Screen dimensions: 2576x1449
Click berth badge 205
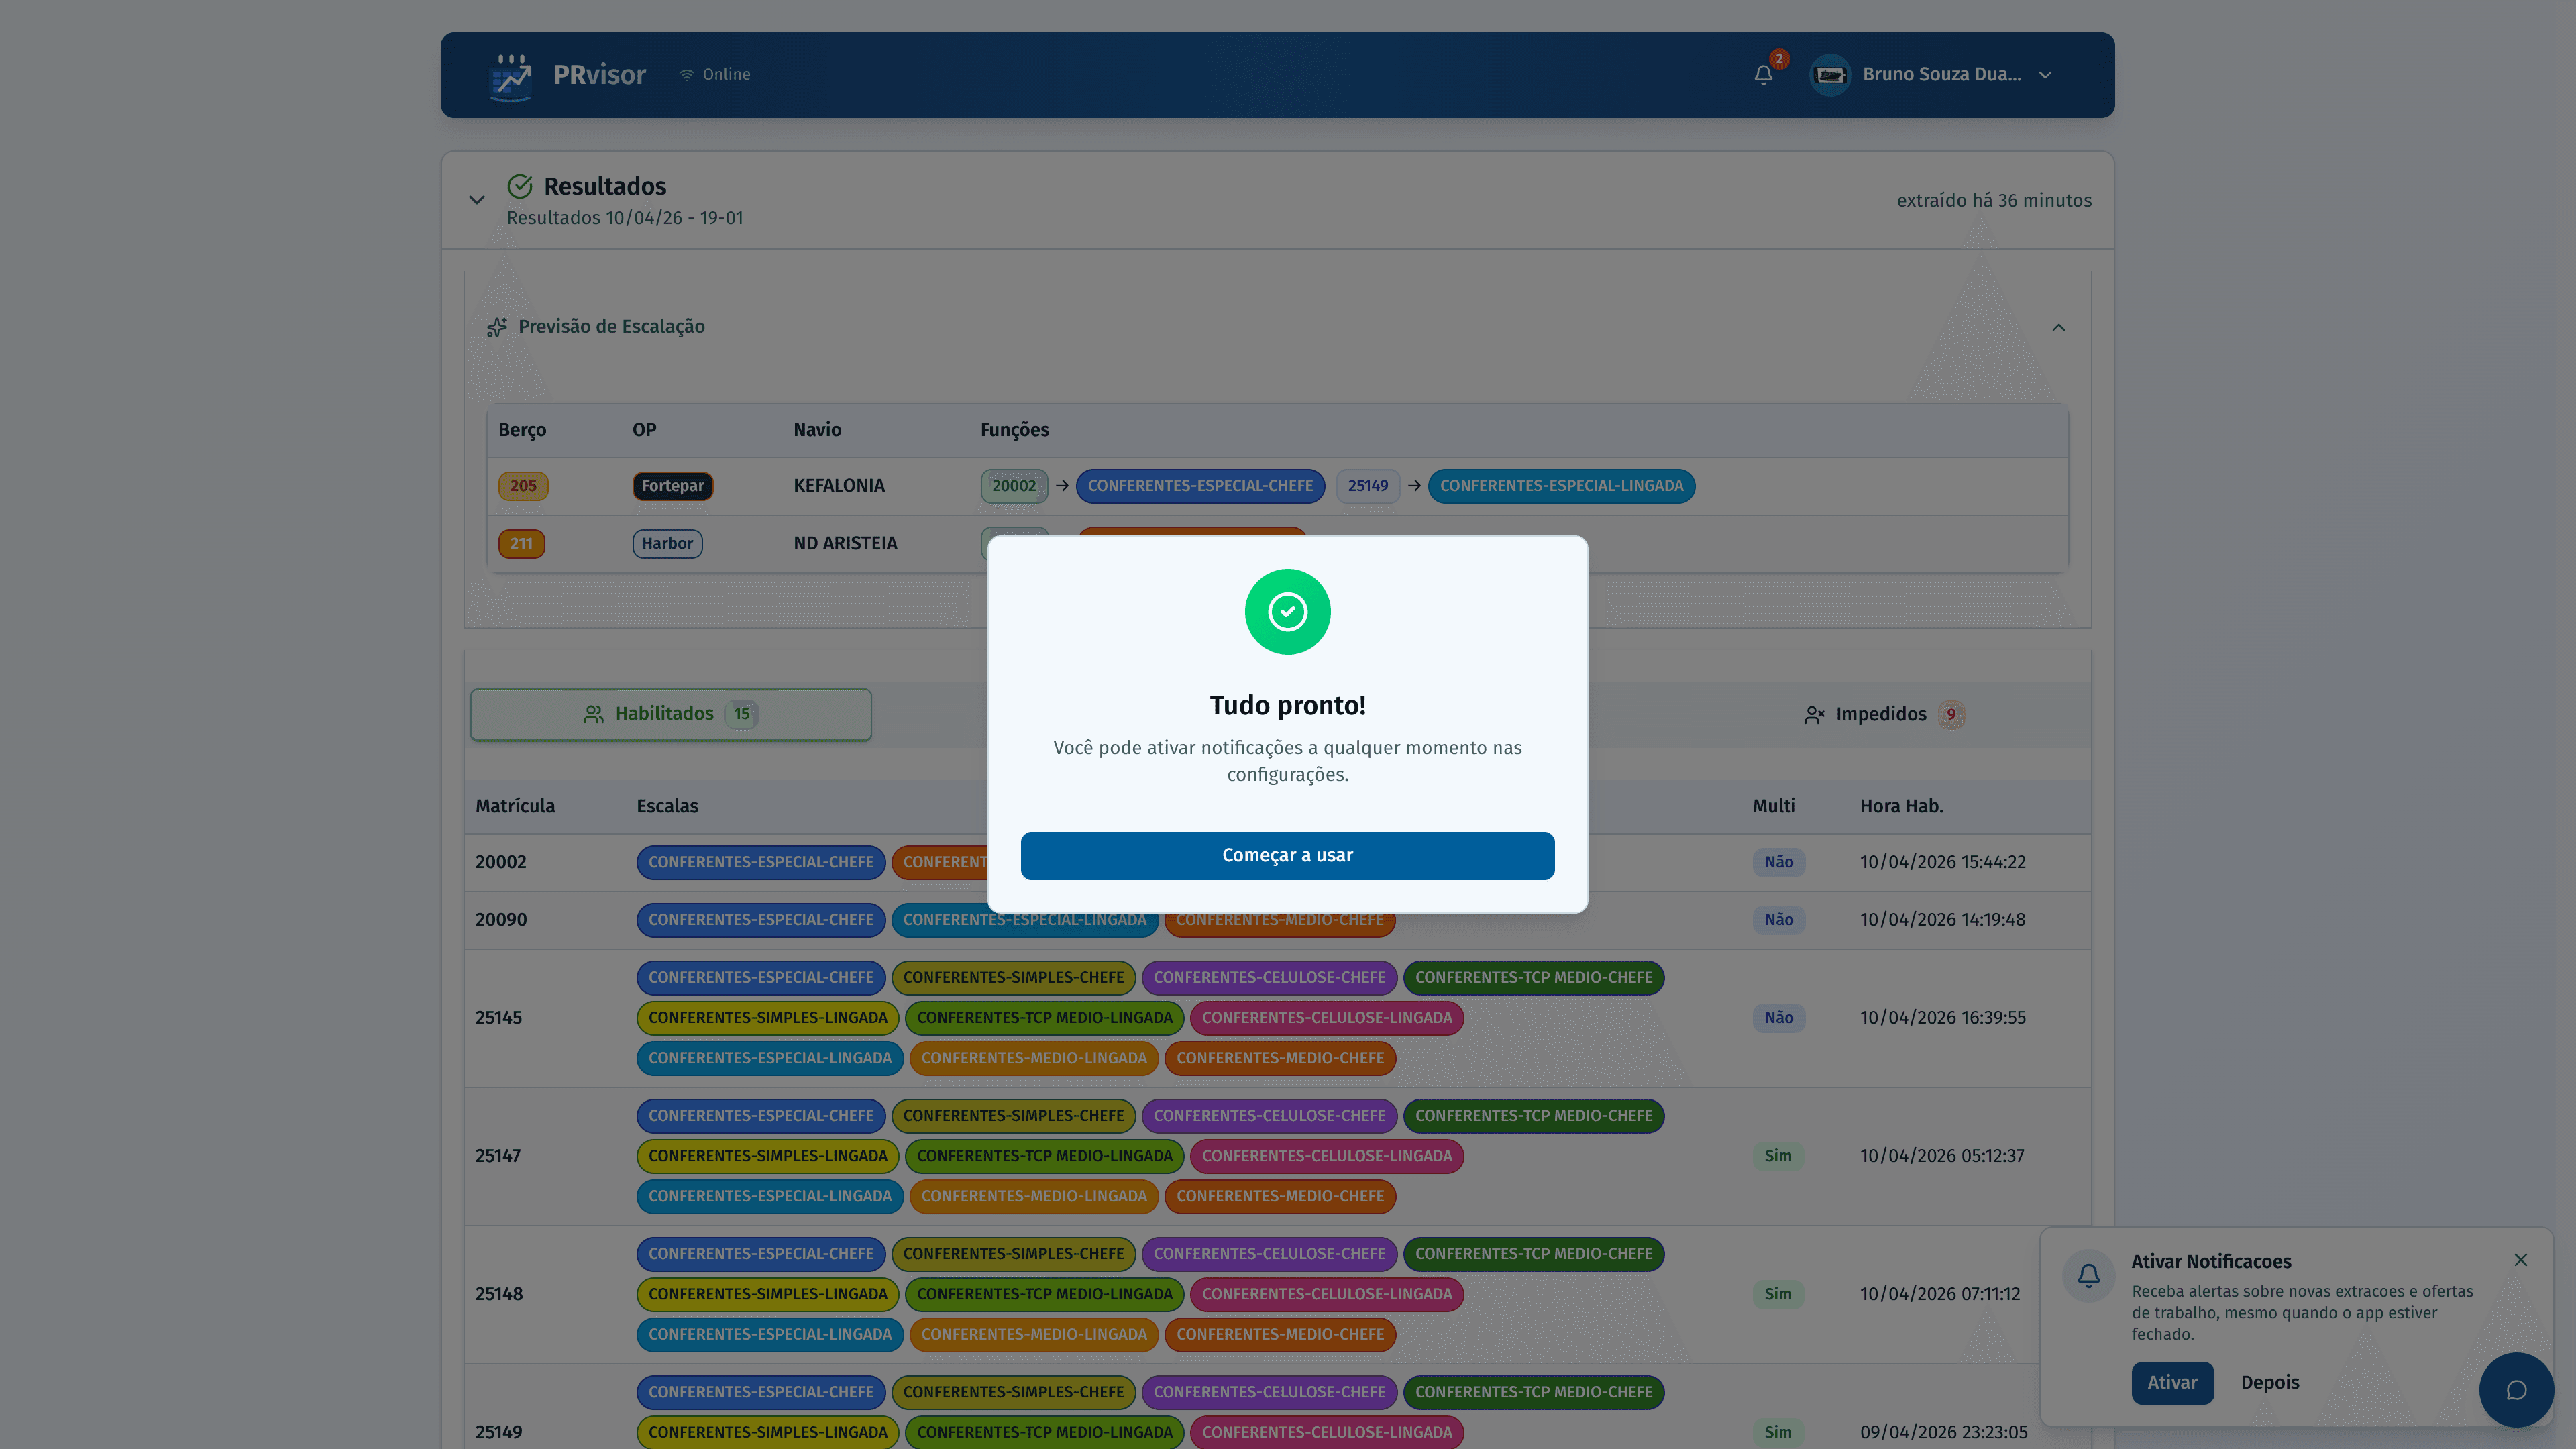coord(523,486)
